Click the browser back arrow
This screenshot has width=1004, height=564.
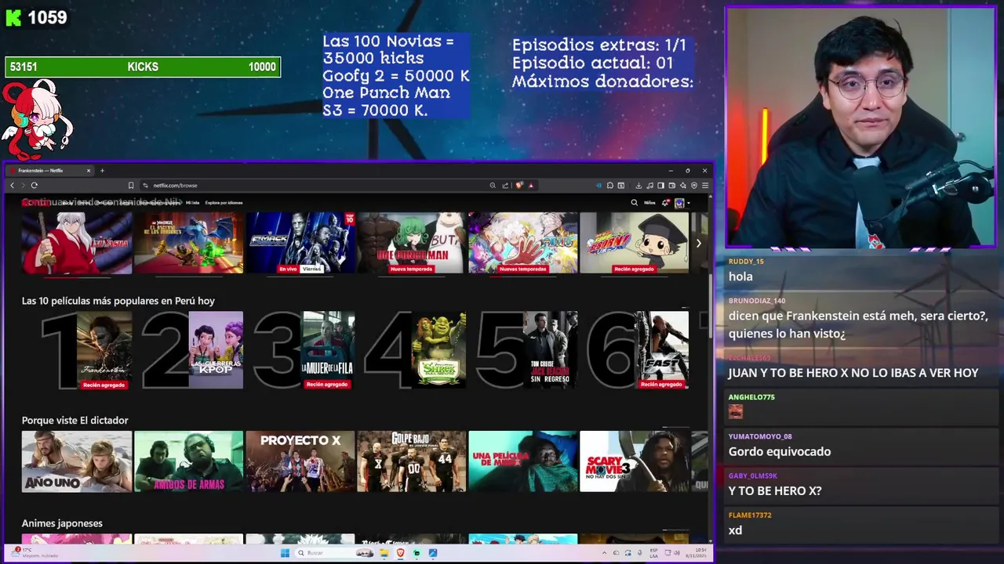tap(12, 185)
